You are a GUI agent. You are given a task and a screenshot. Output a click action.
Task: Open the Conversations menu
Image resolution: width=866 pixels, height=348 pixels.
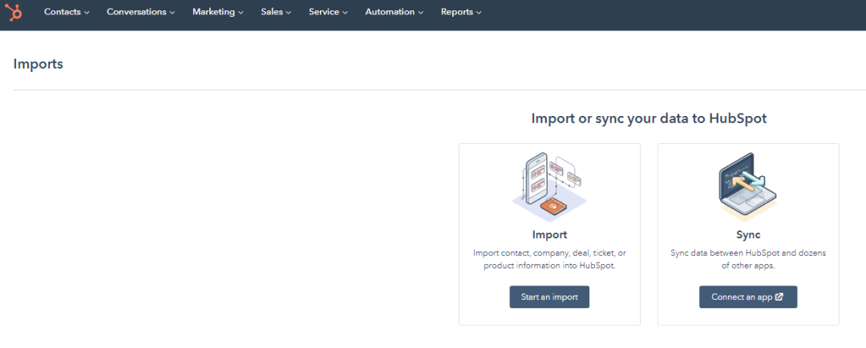coord(141,12)
